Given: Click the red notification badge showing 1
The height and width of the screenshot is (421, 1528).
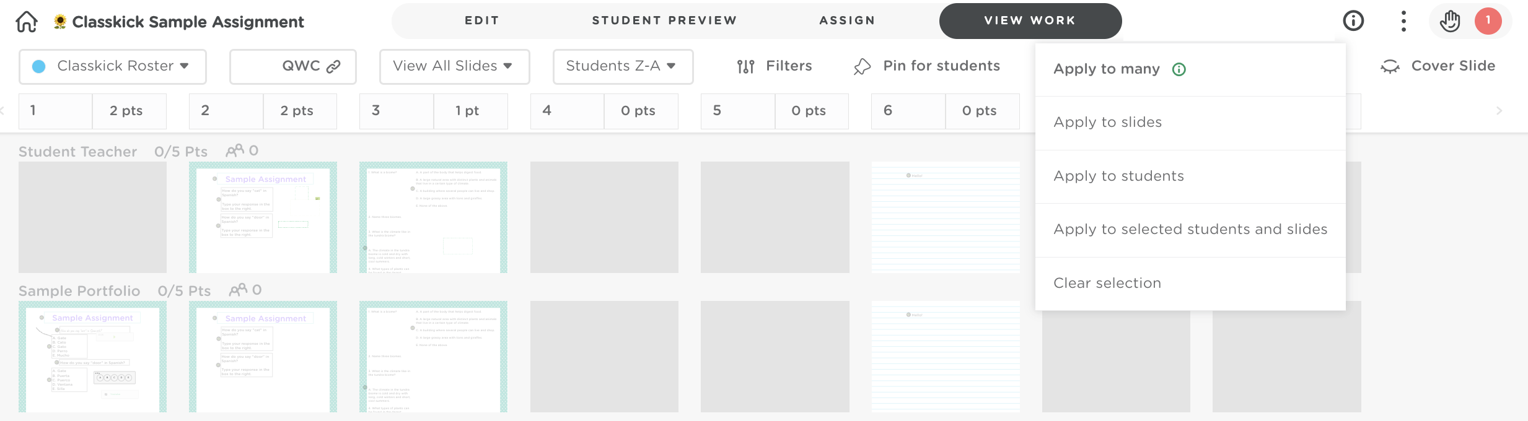Looking at the screenshot, I should coord(1488,20).
